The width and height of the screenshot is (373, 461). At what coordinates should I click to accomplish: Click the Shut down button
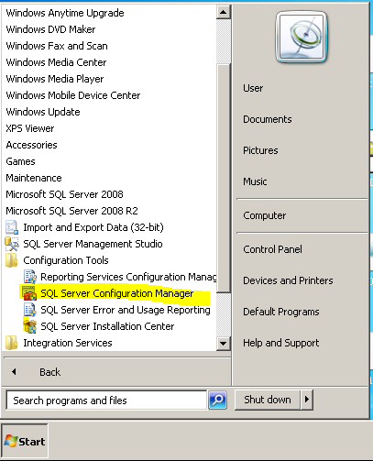tap(268, 400)
